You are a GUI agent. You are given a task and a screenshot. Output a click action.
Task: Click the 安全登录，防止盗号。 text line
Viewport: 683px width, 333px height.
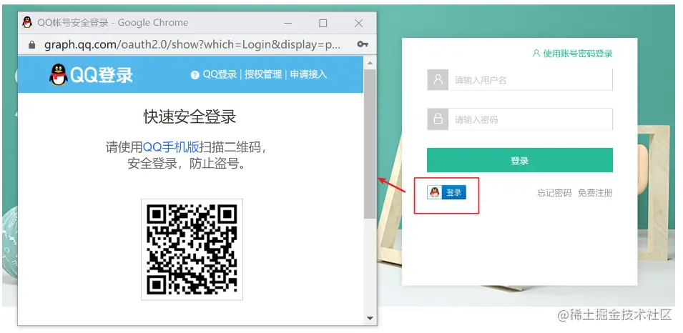pos(190,164)
